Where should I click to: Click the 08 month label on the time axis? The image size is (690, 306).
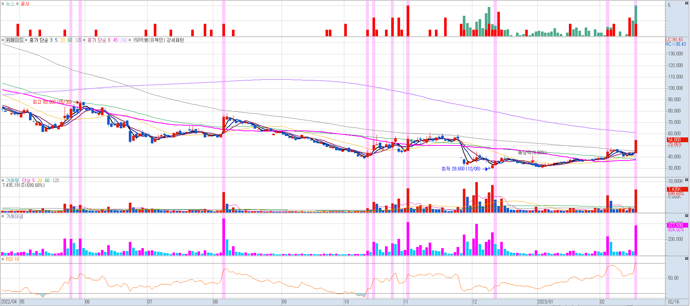pos(215,302)
